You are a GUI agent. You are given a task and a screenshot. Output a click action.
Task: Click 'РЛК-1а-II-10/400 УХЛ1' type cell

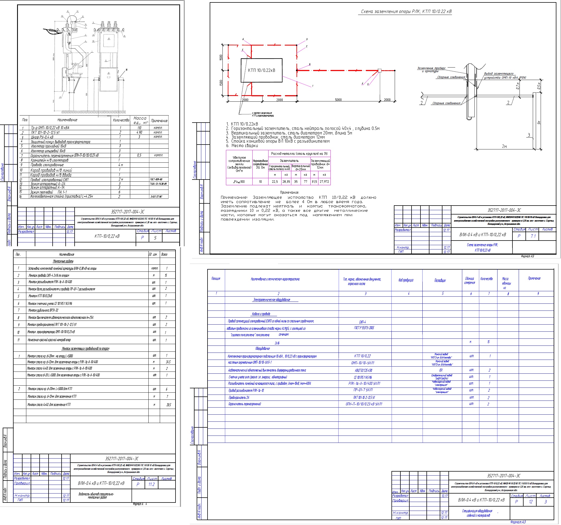[x=364, y=383]
